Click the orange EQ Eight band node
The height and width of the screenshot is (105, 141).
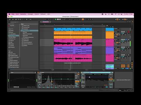pos(52,81)
